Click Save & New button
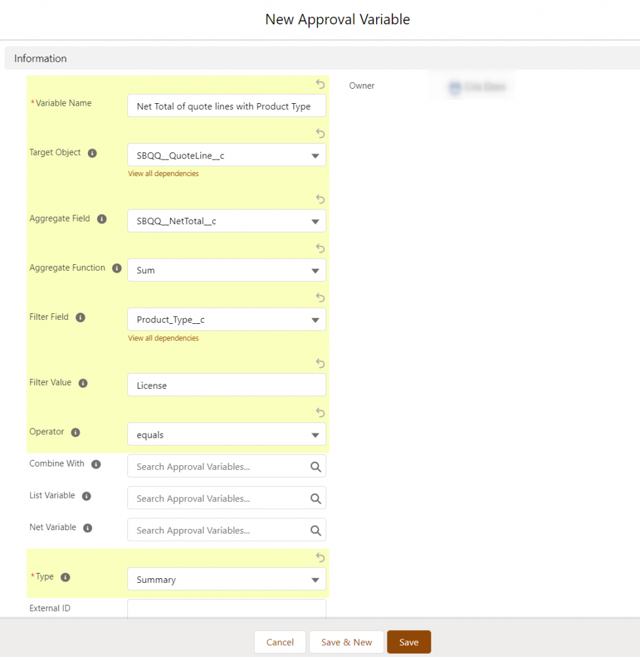 (x=347, y=642)
